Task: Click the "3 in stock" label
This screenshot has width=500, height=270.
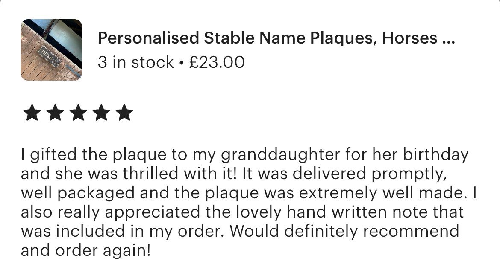Action: pos(135,62)
